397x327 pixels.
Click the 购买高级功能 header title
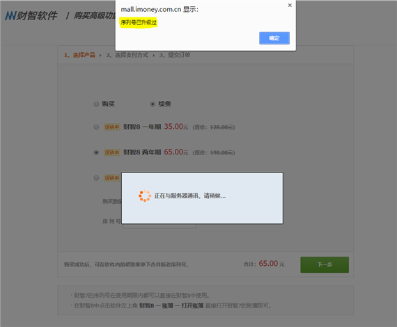pos(95,16)
